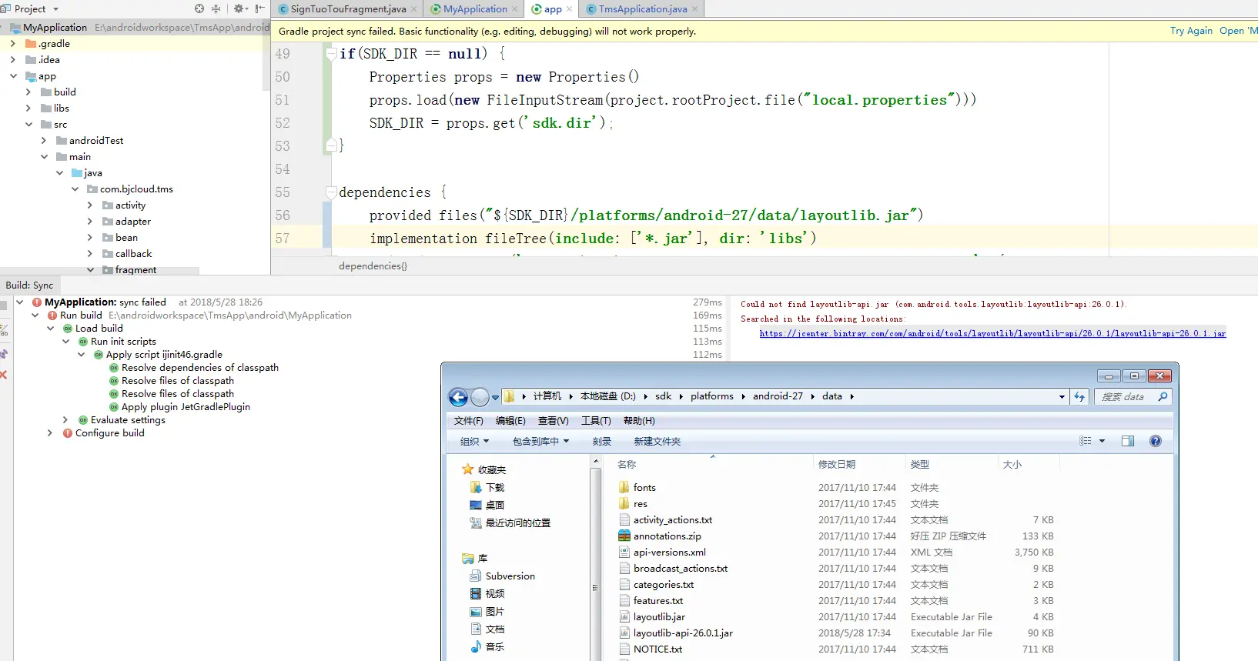Image resolution: width=1258 pixels, height=661 pixels.
Task: Expand the Configure build node
Action: click(50, 432)
